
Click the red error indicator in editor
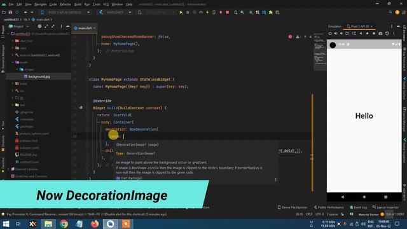coord(290,37)
